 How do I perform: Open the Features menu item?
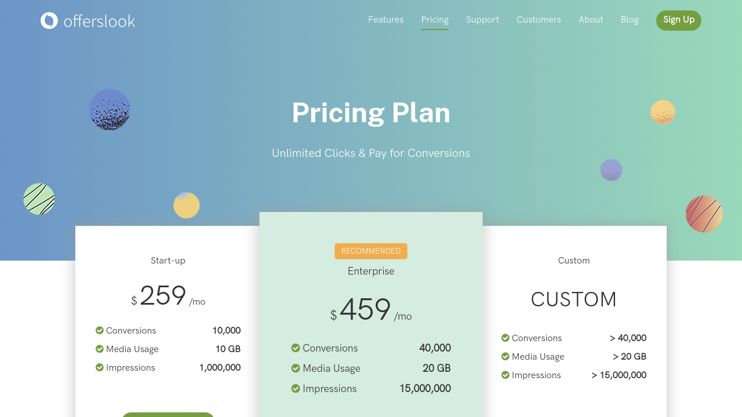385,20
